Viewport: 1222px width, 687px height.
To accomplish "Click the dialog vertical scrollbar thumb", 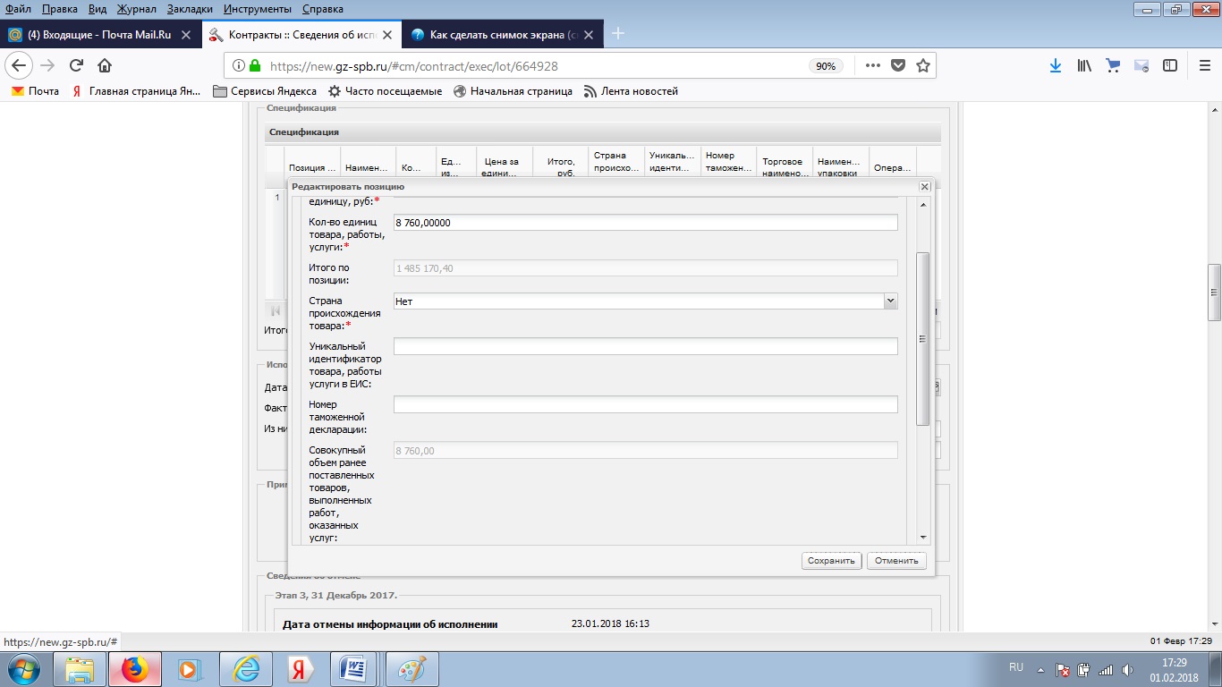I will click(x=923, y=339).
